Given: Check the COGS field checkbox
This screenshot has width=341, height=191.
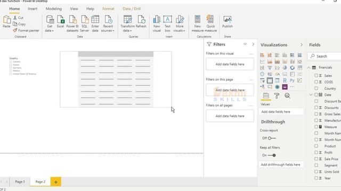Looking at the screenshot, I should (x=316, y=82).
